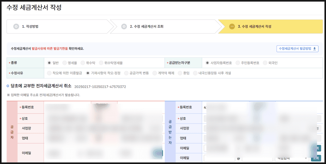The width and height of the screenshot is (326, 164).
Task: Select 사업자등록번호 as recipient type
Action: pyautogui.click(x=207, y=63)
